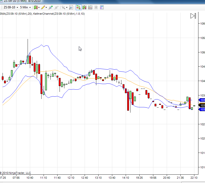Click the SMA and KeltnerChannel indicator label
The image size is (205, 183).
pyautogui.click(x=42, y=14)
